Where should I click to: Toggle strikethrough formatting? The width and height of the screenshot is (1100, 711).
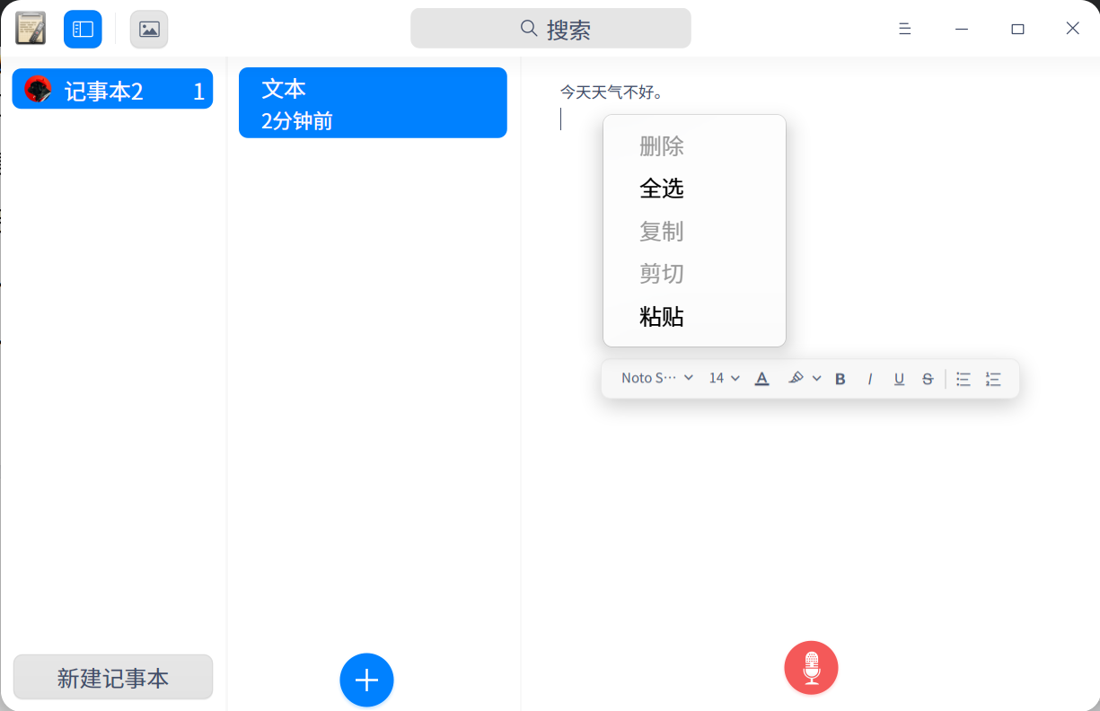pos(928,379)
